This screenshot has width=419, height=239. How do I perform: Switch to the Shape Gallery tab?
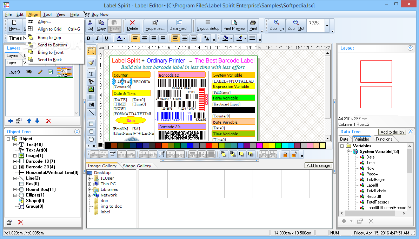pyautogui.click(x=137, y=166)
